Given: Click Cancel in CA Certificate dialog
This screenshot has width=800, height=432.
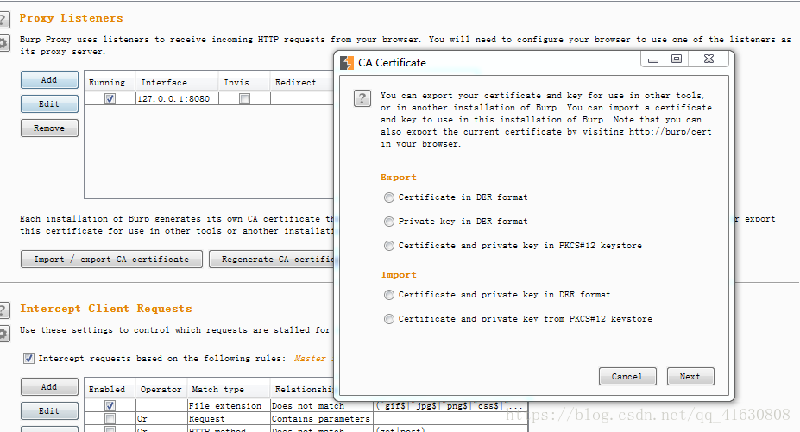Looking at the screenshot, I should tap(627, 377).
